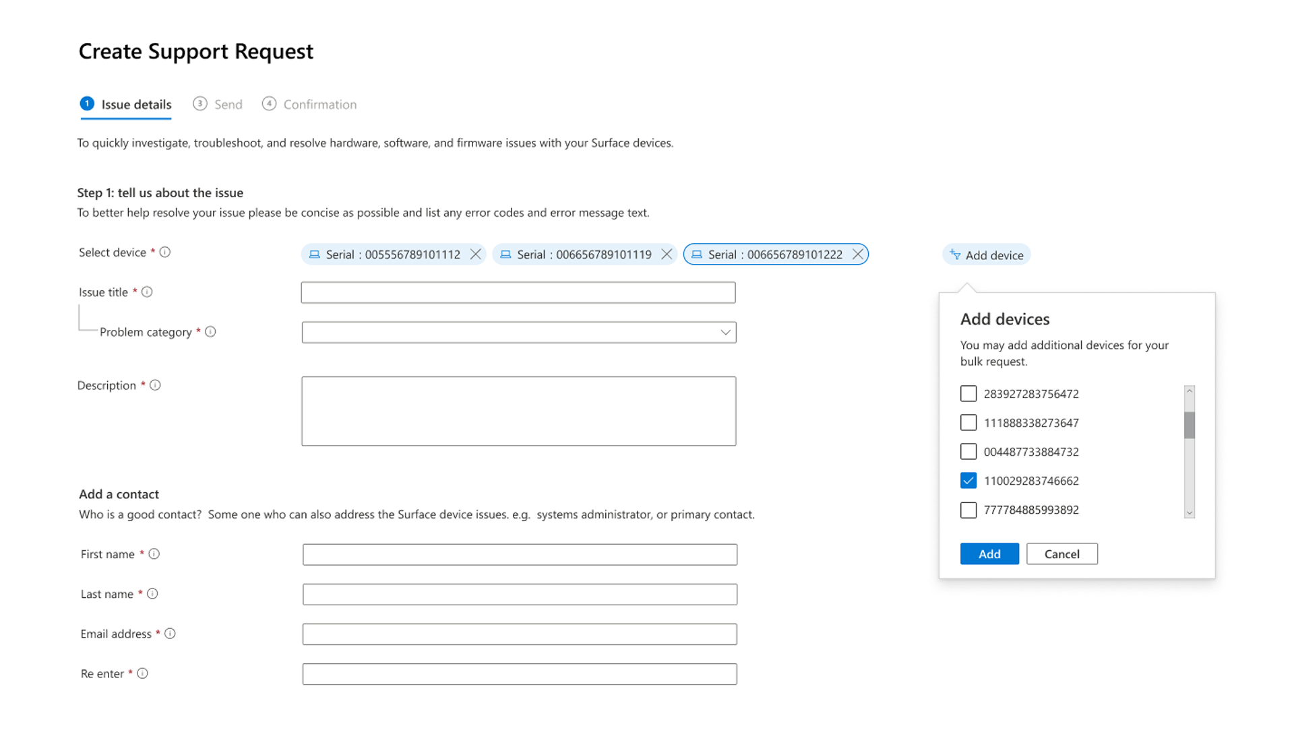Click step 3 circle icon
Image resolution: width=1294 pixels, height=742 pixels.
click(x=199, y=104)
